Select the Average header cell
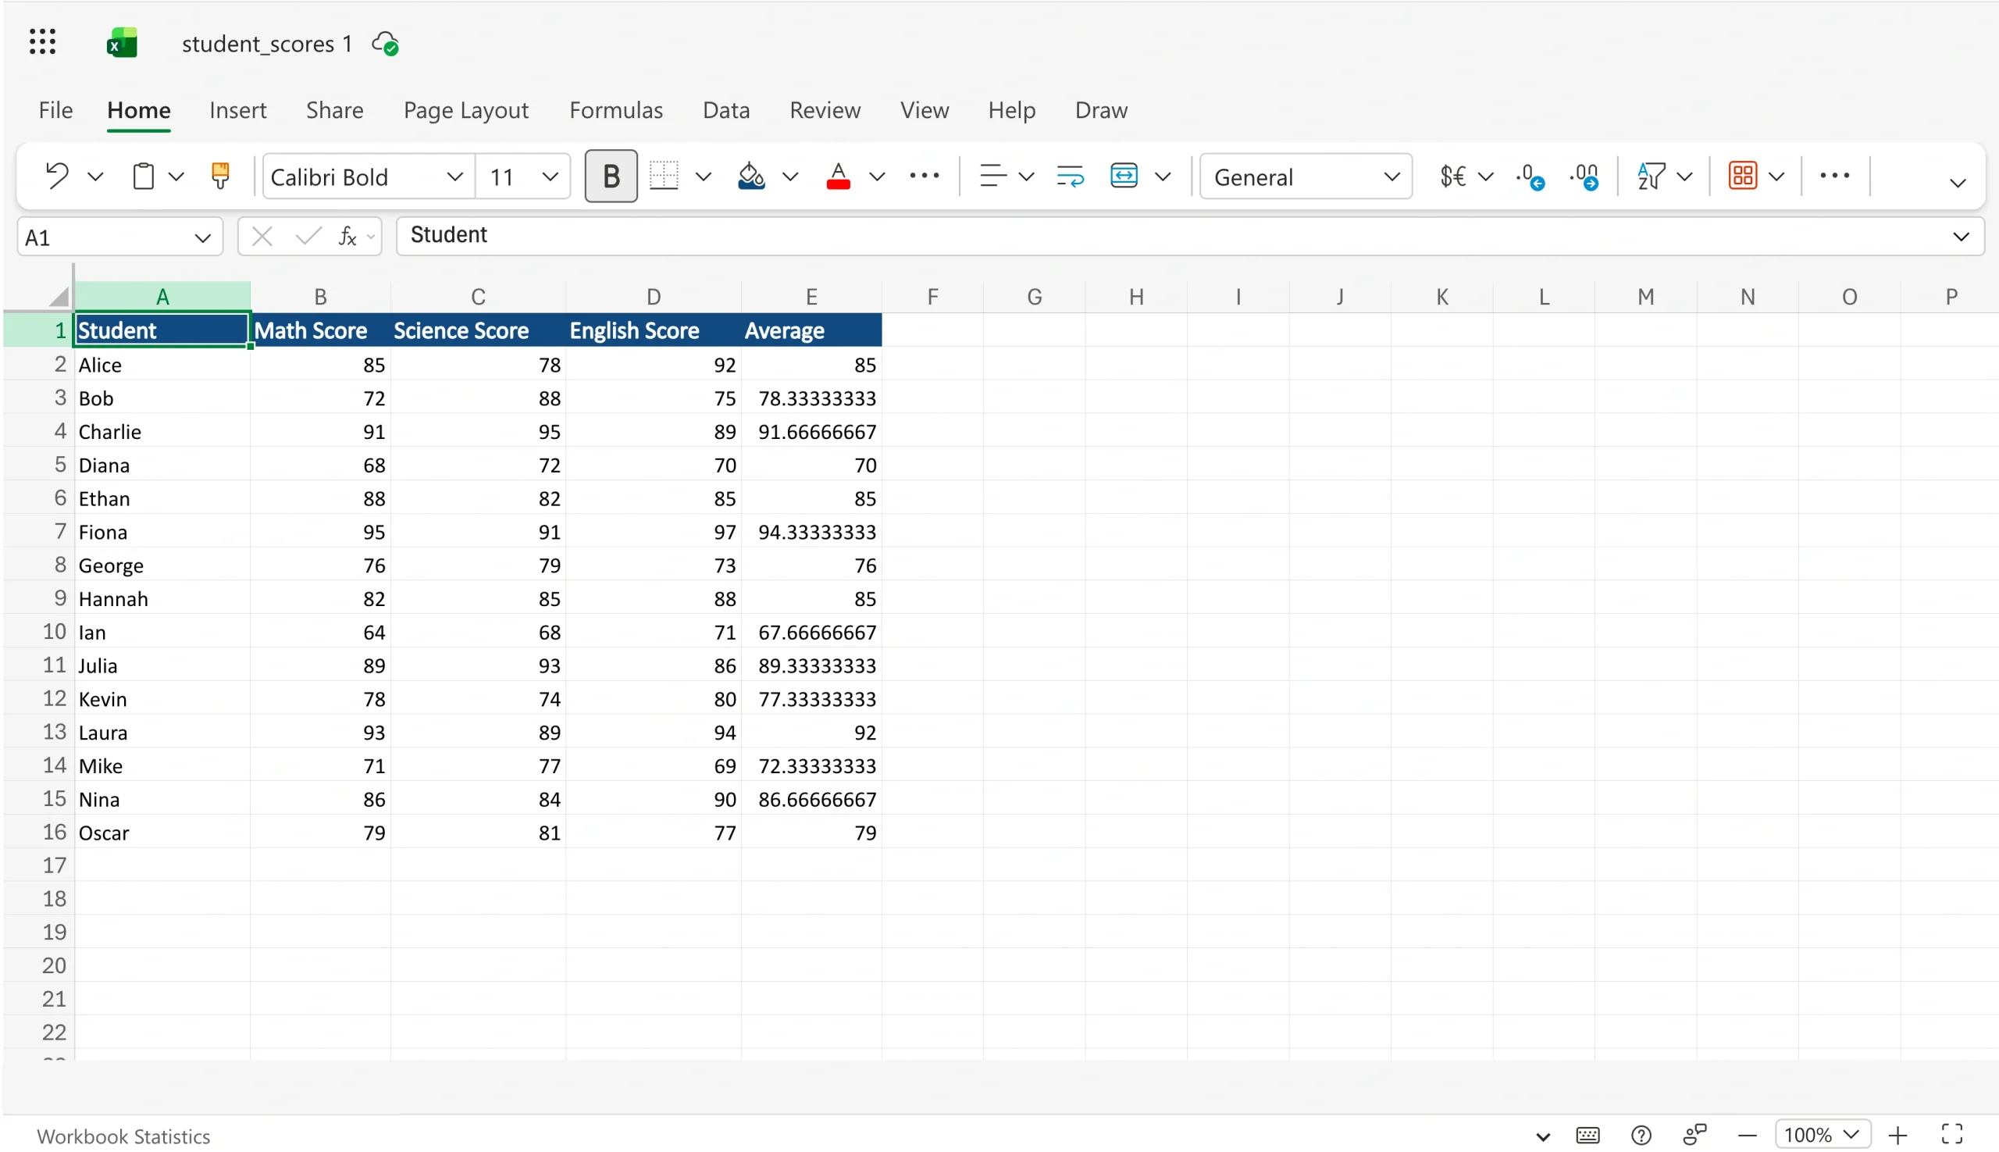This screenshot has width=1999, height=1152. pos(811,330)
